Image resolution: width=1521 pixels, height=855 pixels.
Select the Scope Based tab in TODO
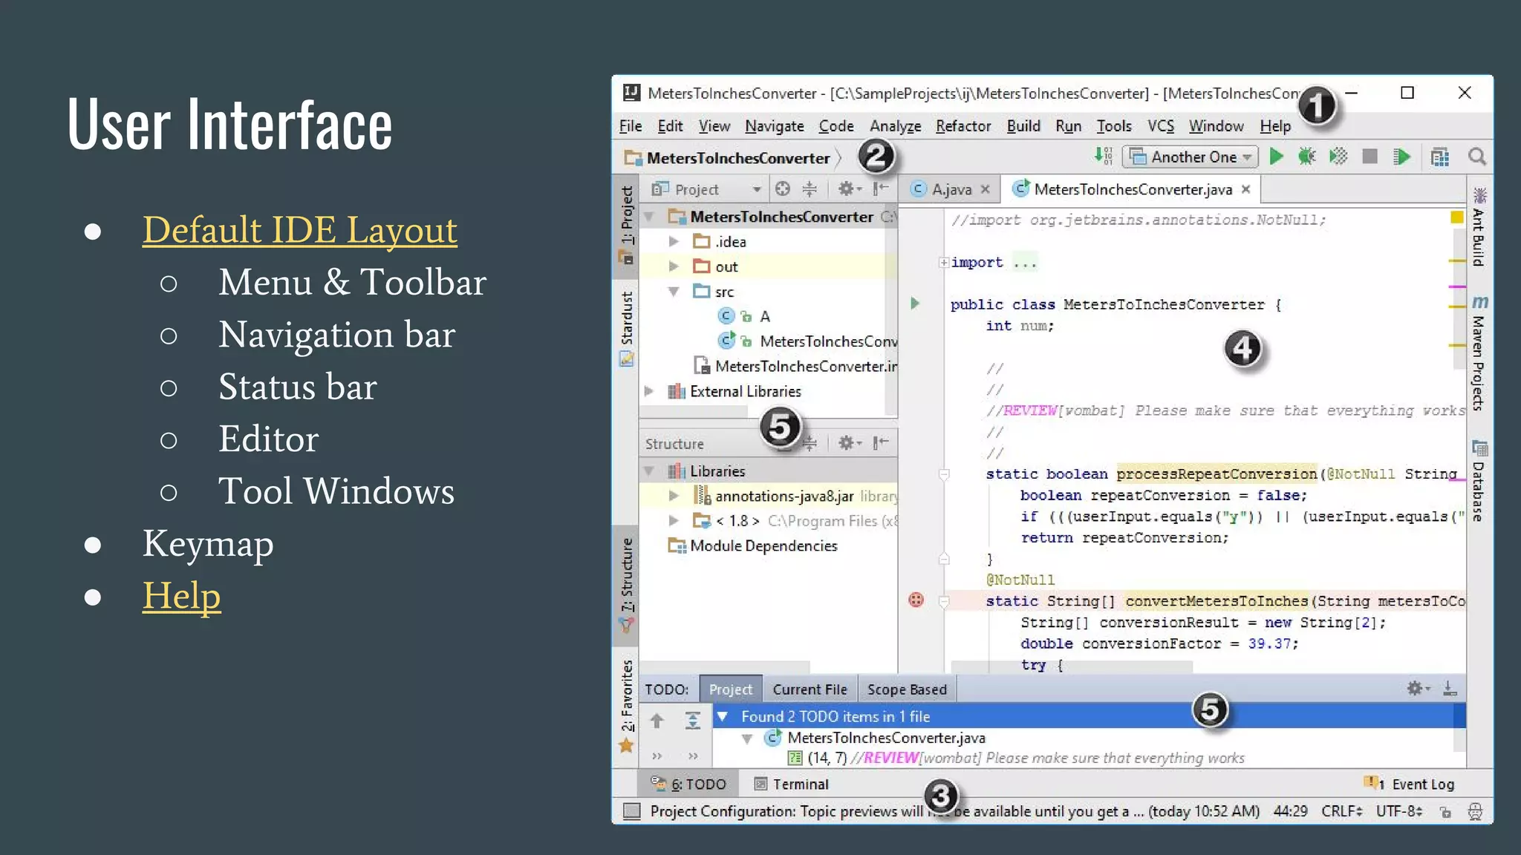click(x=907, y=689)
